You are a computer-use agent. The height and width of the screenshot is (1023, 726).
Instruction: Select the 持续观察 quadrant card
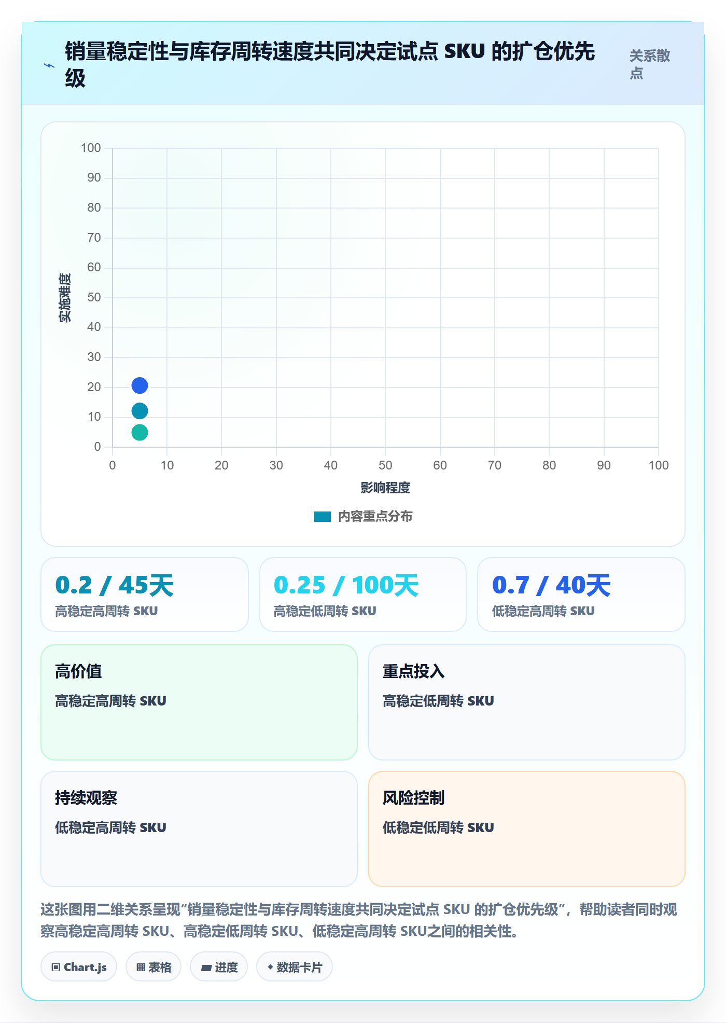(x=199, y=829)
